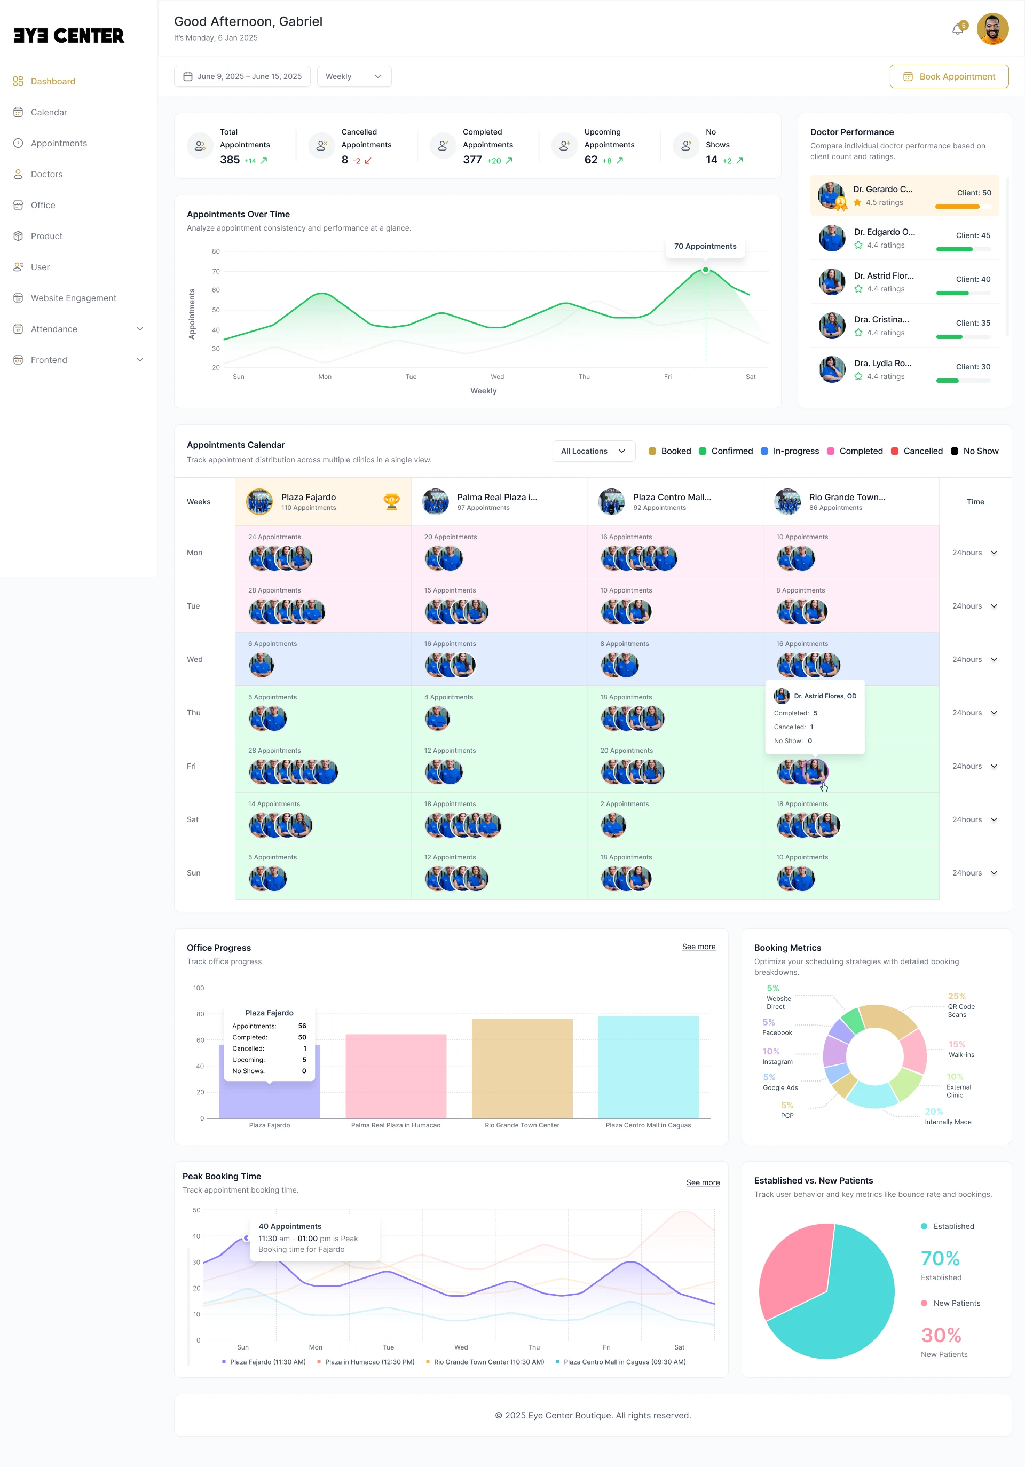Expand the Attendance sidebar submenu
This screenshot has height=1467, width=1025.
[140, 329]
